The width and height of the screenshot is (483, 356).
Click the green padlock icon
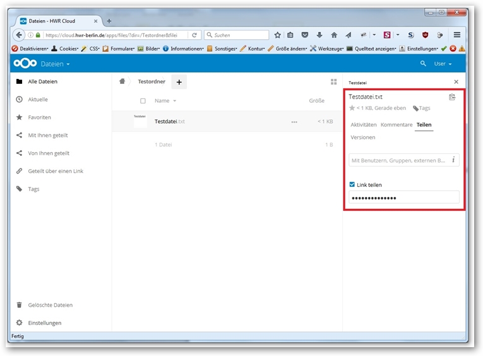pyautogui.click(x=38, y=35)
